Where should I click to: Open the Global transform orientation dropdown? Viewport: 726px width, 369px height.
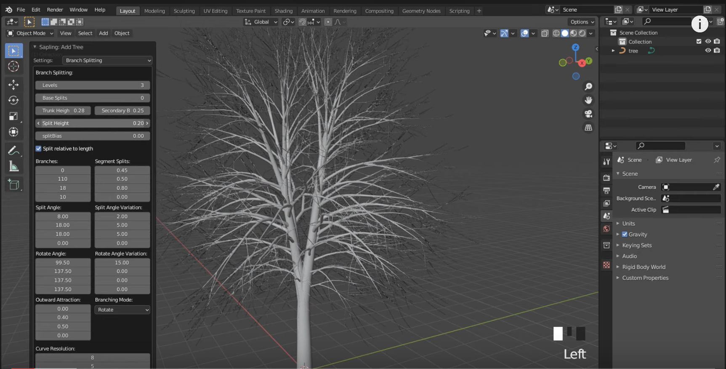(261, 22)
